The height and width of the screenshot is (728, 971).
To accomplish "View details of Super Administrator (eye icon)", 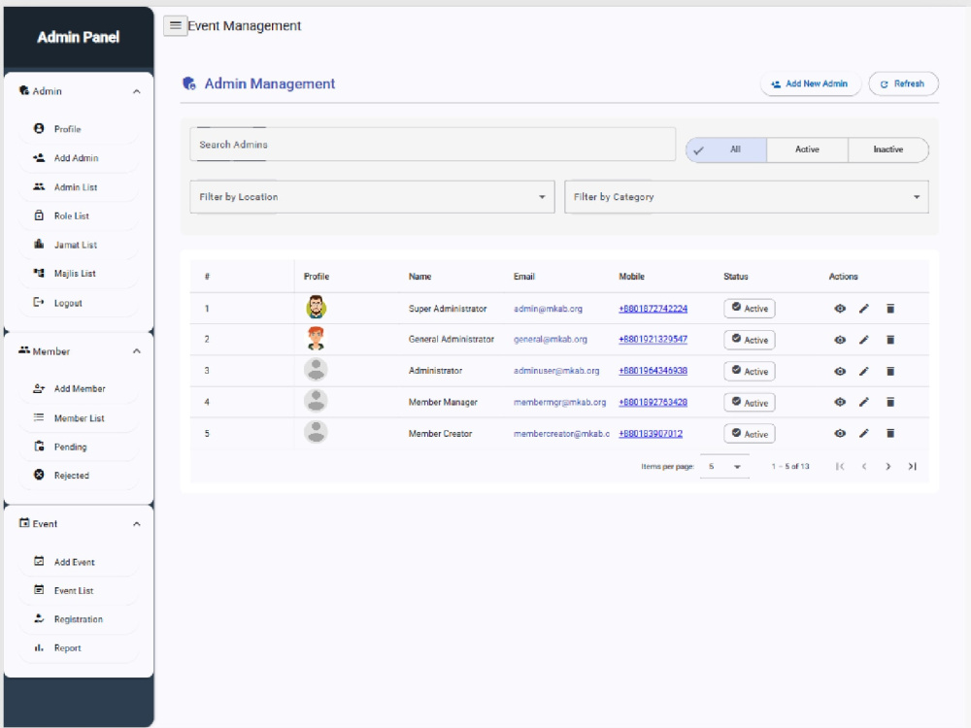I will point(840,309).
